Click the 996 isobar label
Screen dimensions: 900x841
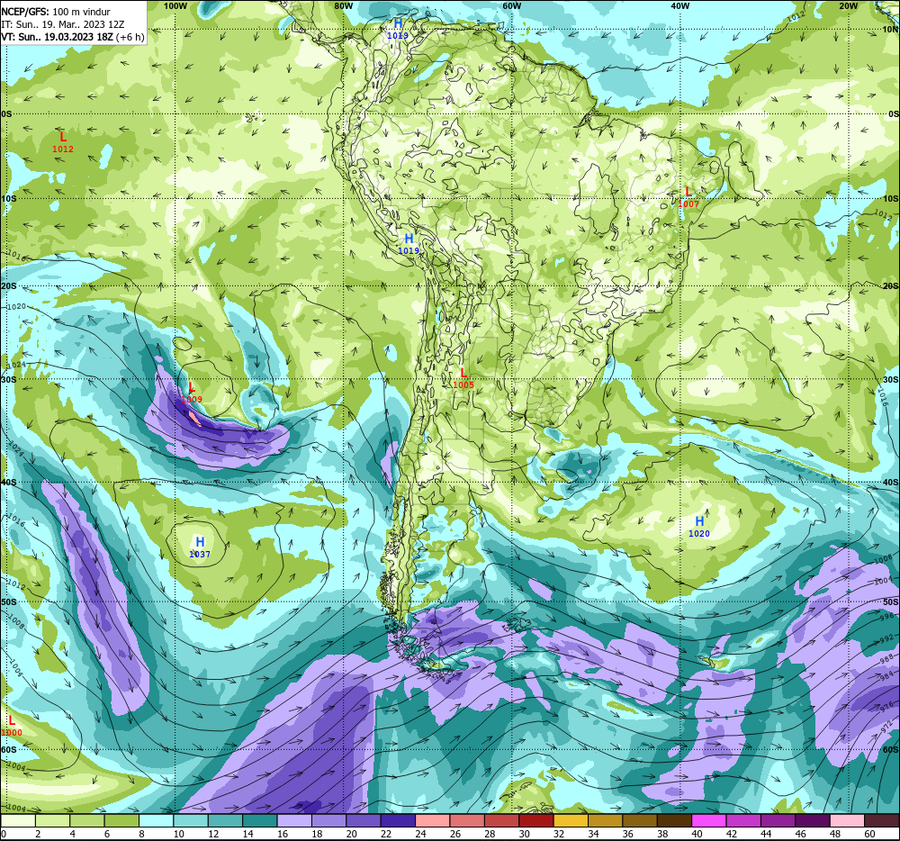(x=886, y=615)
